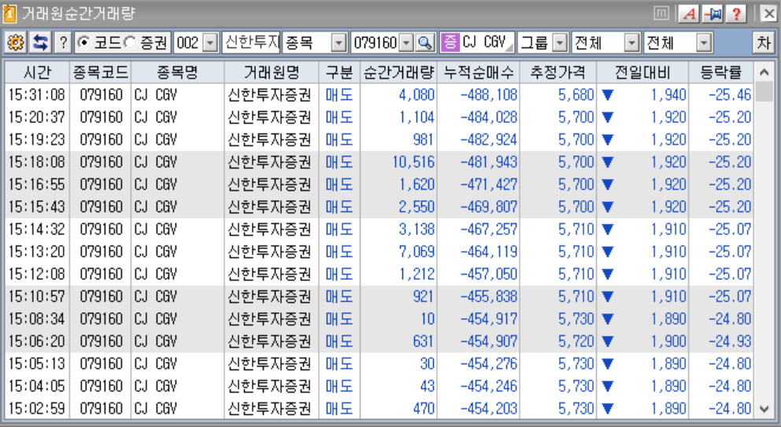This screenshot has width=781, height=427.
Task: Click the 신한투자 broker name field
Action: (251, 42)
